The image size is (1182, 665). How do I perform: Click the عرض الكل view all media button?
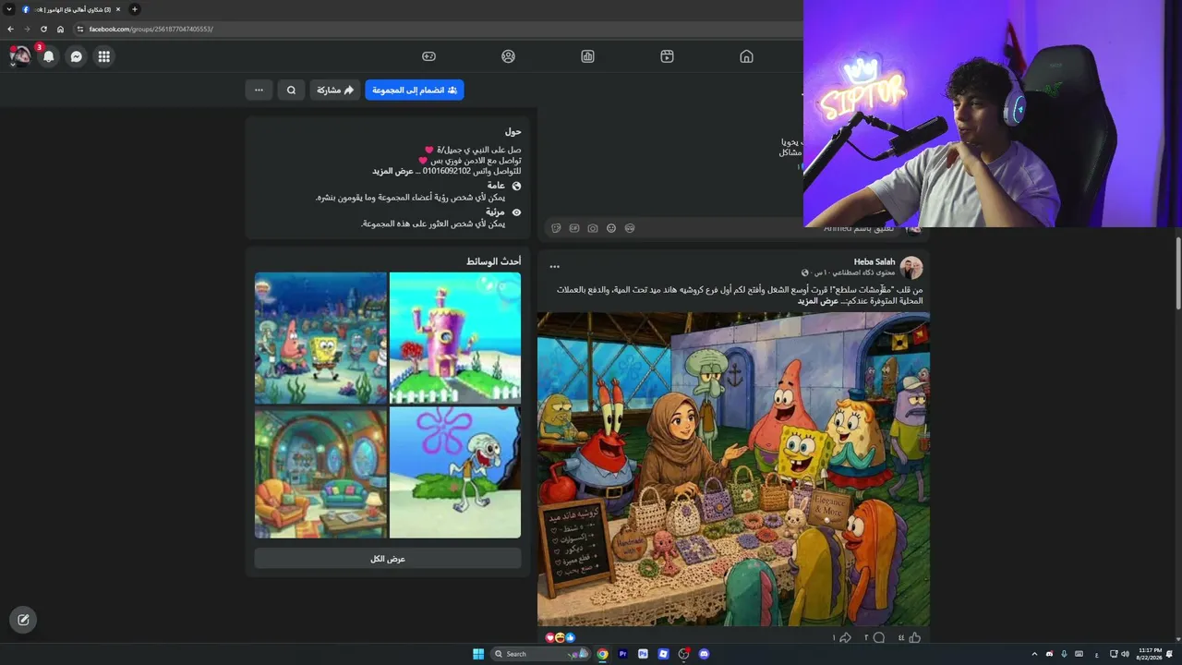coord(388,559)
